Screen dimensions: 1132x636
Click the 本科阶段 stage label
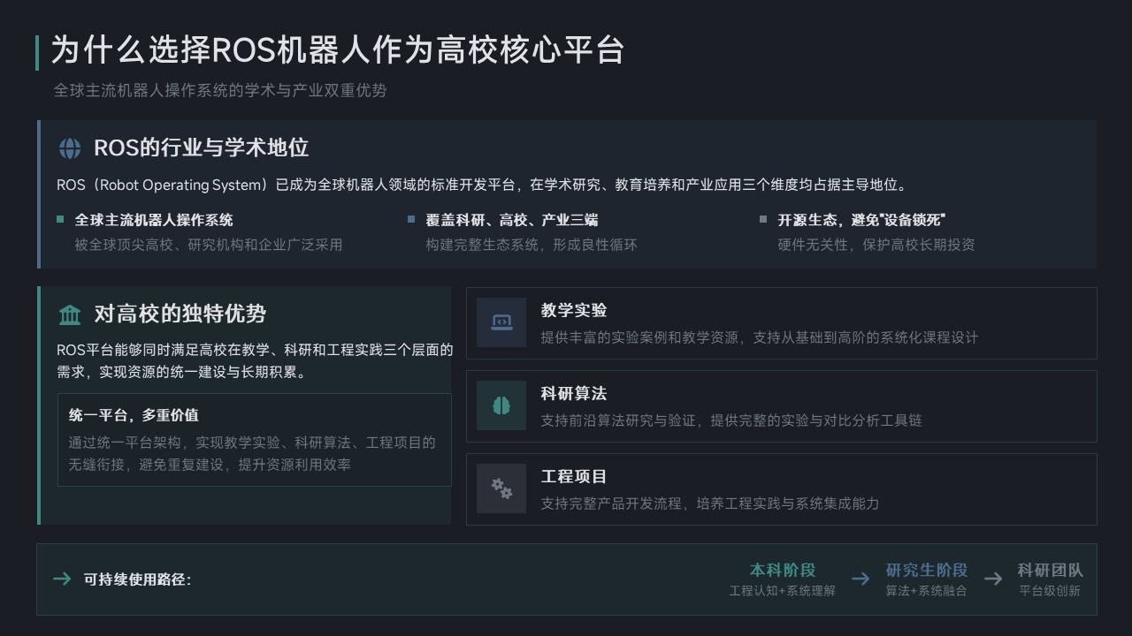click(x=783, y=571)
